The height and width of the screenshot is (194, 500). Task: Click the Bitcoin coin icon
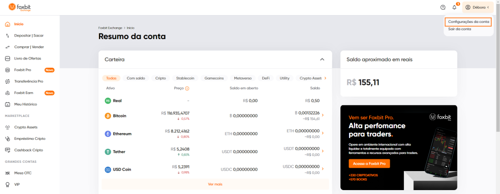coord(108,116)
